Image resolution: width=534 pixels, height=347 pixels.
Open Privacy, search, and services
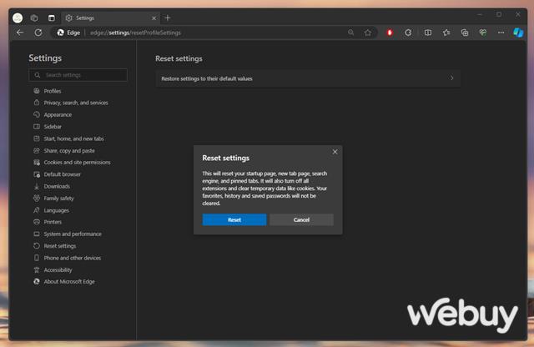[76, 103]
